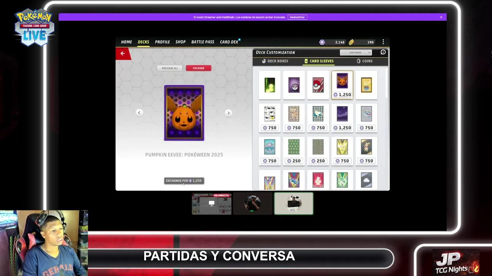Switch to Preview All mode
Image resolution: width=492 pixels, height=276 pixels.
[x=170, y=68]
